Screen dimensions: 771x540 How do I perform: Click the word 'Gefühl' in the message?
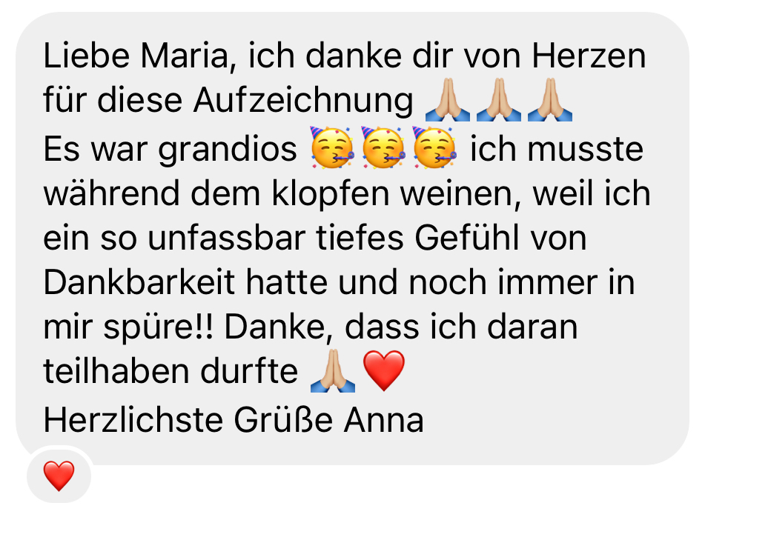tap(466, 238)
